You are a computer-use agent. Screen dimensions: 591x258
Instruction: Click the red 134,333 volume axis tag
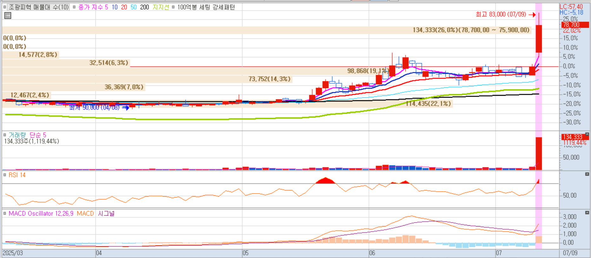coord(575,137)
